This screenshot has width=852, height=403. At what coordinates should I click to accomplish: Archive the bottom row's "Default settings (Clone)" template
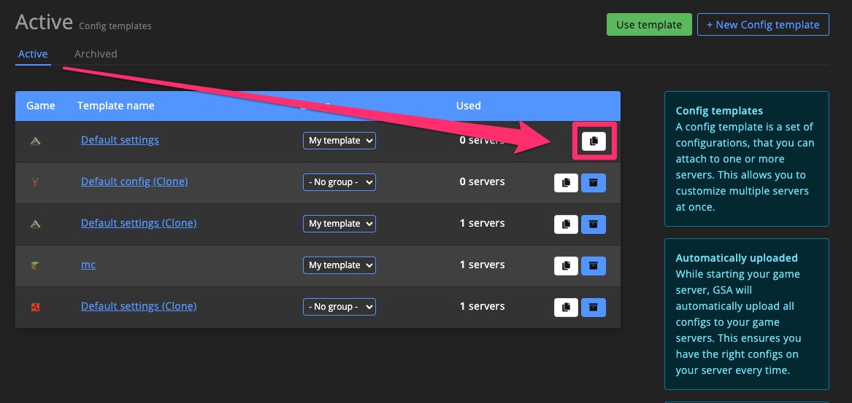click(593, 308)
